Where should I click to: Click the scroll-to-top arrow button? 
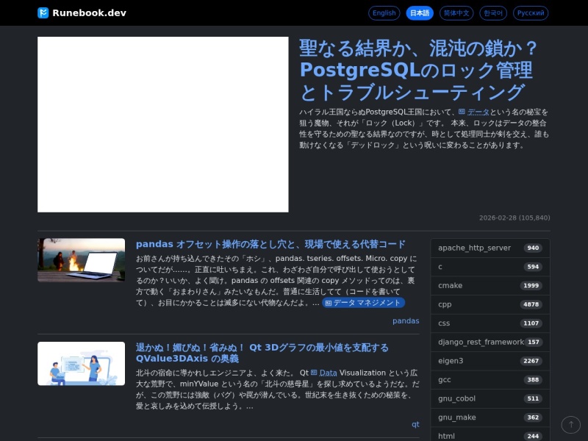571,425
